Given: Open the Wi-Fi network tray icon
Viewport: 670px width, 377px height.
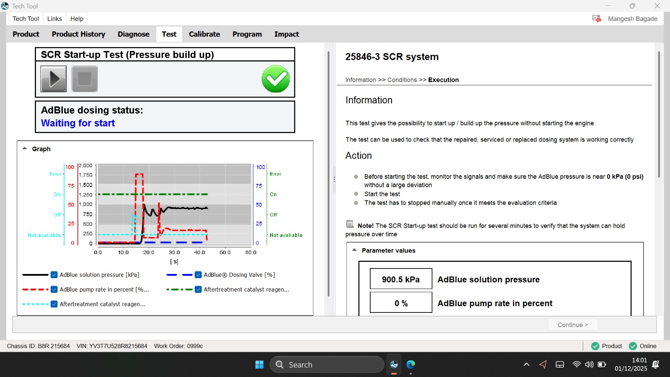Looking at the screenshot, I should (x=577, y=364).
